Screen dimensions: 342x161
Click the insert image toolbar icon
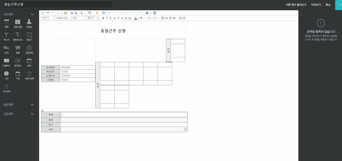tap(147, 13)
